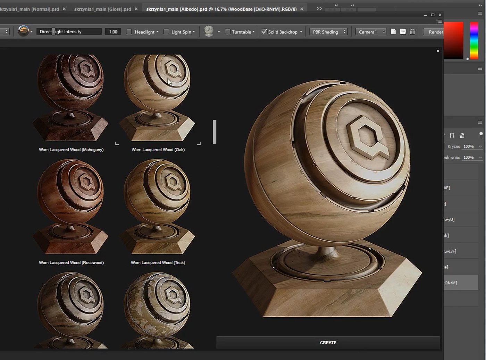
Task: Expand the Krycie opacity dropdown
Action: [x=480, y=146]
